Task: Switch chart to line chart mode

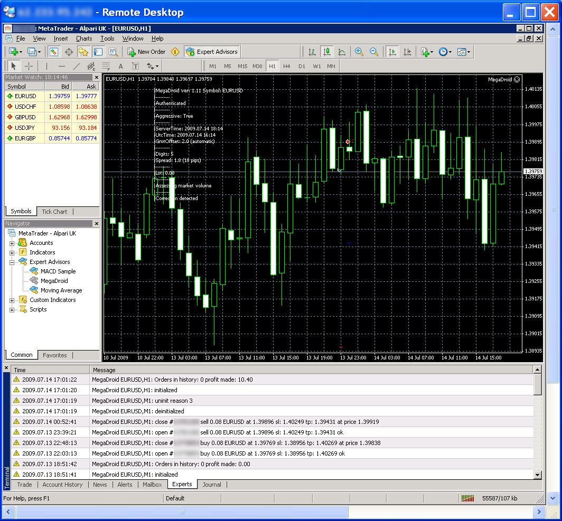Action: 342,52
